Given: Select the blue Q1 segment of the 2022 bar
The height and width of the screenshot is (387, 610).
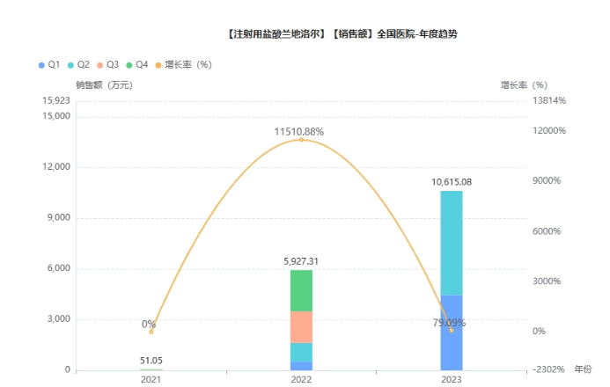Looking at the screenshot, I should (302, 366).
